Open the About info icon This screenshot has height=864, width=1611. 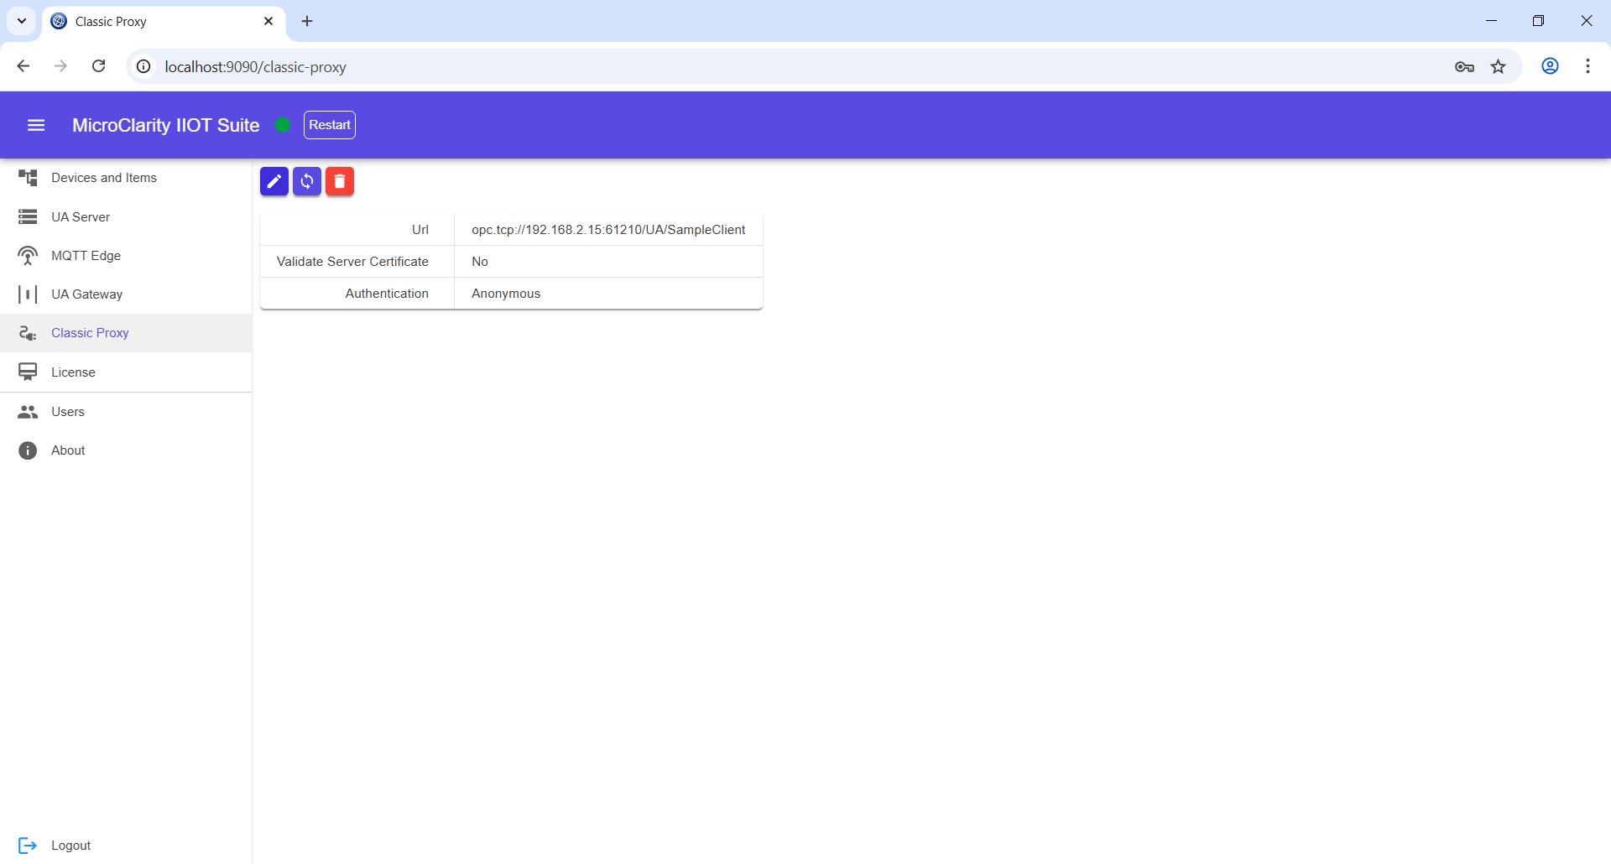point(28,450)
